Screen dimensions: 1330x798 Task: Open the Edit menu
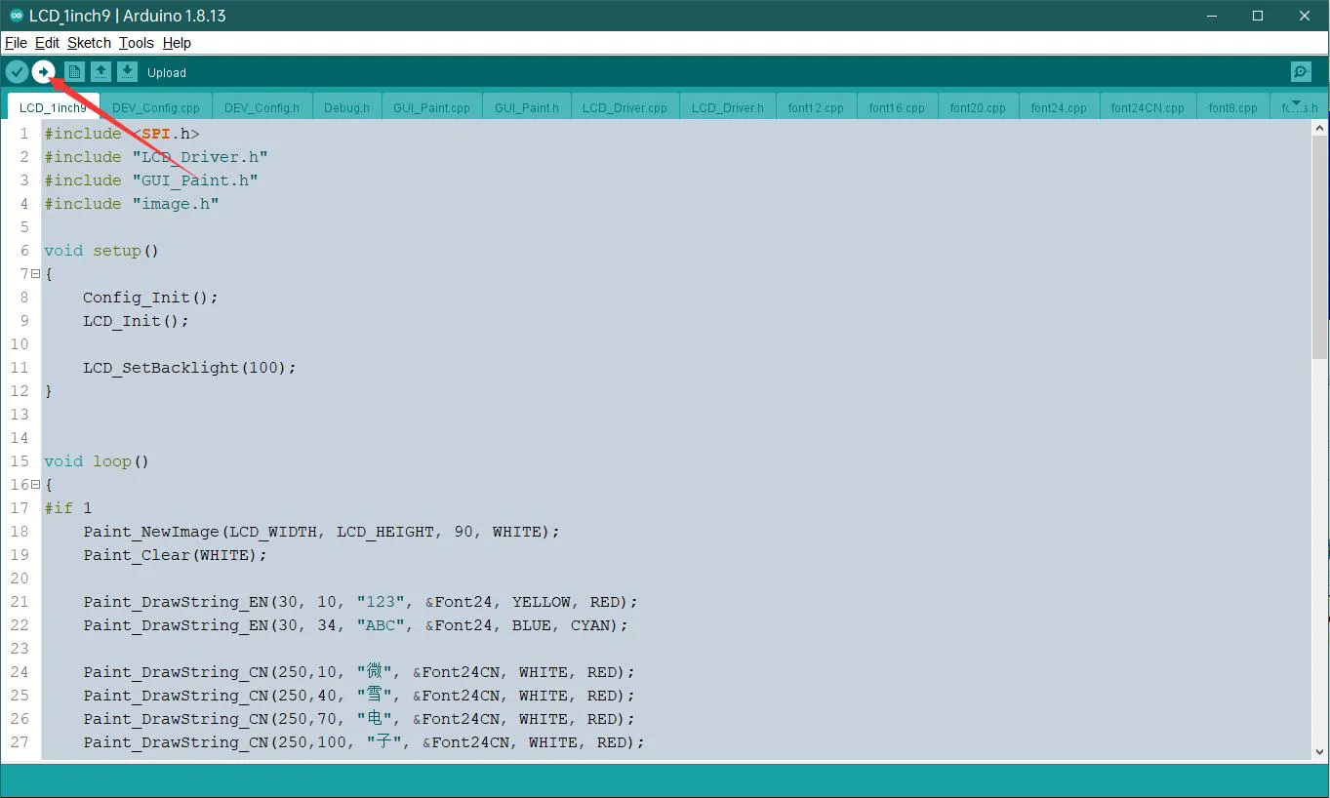click(47, 43)
